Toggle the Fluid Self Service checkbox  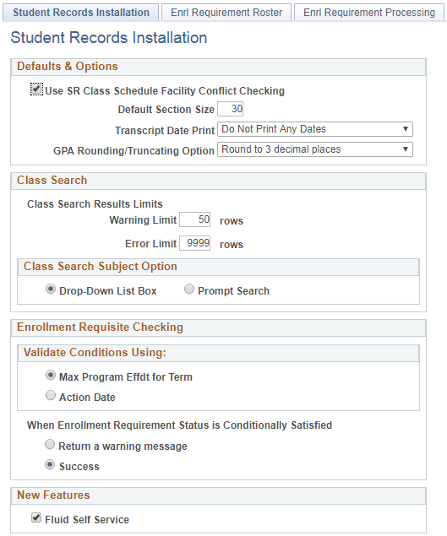coord(36,517)
